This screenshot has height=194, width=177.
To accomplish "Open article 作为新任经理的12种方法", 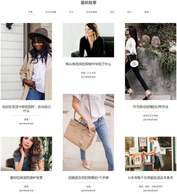I will [151, 107].
